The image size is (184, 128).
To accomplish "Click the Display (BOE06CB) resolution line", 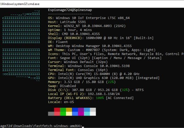I will (x=101, y=38).
